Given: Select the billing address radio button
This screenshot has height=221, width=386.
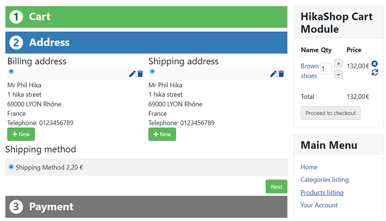Looking at the screenshot, I should tap(11, 71).
